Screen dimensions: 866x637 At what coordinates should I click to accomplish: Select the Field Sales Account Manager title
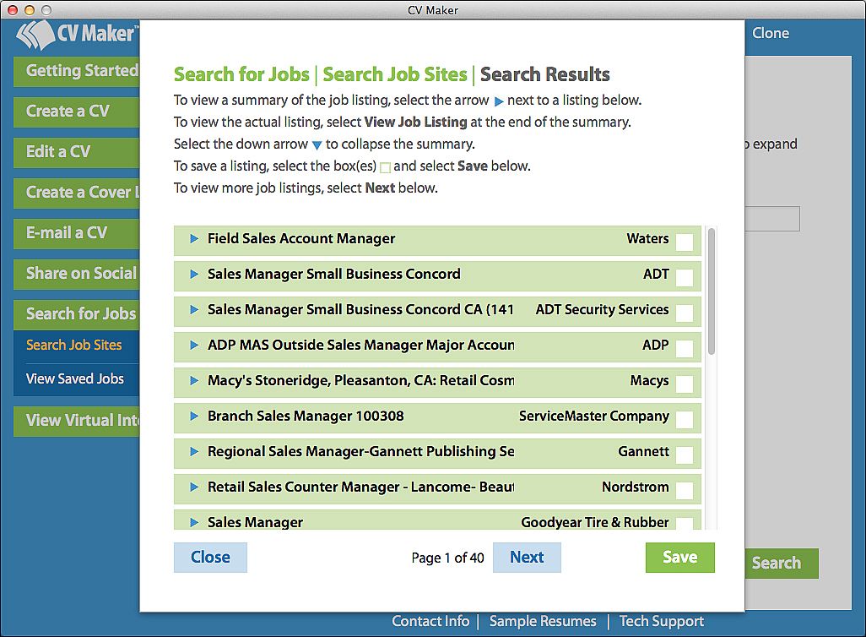301,239
